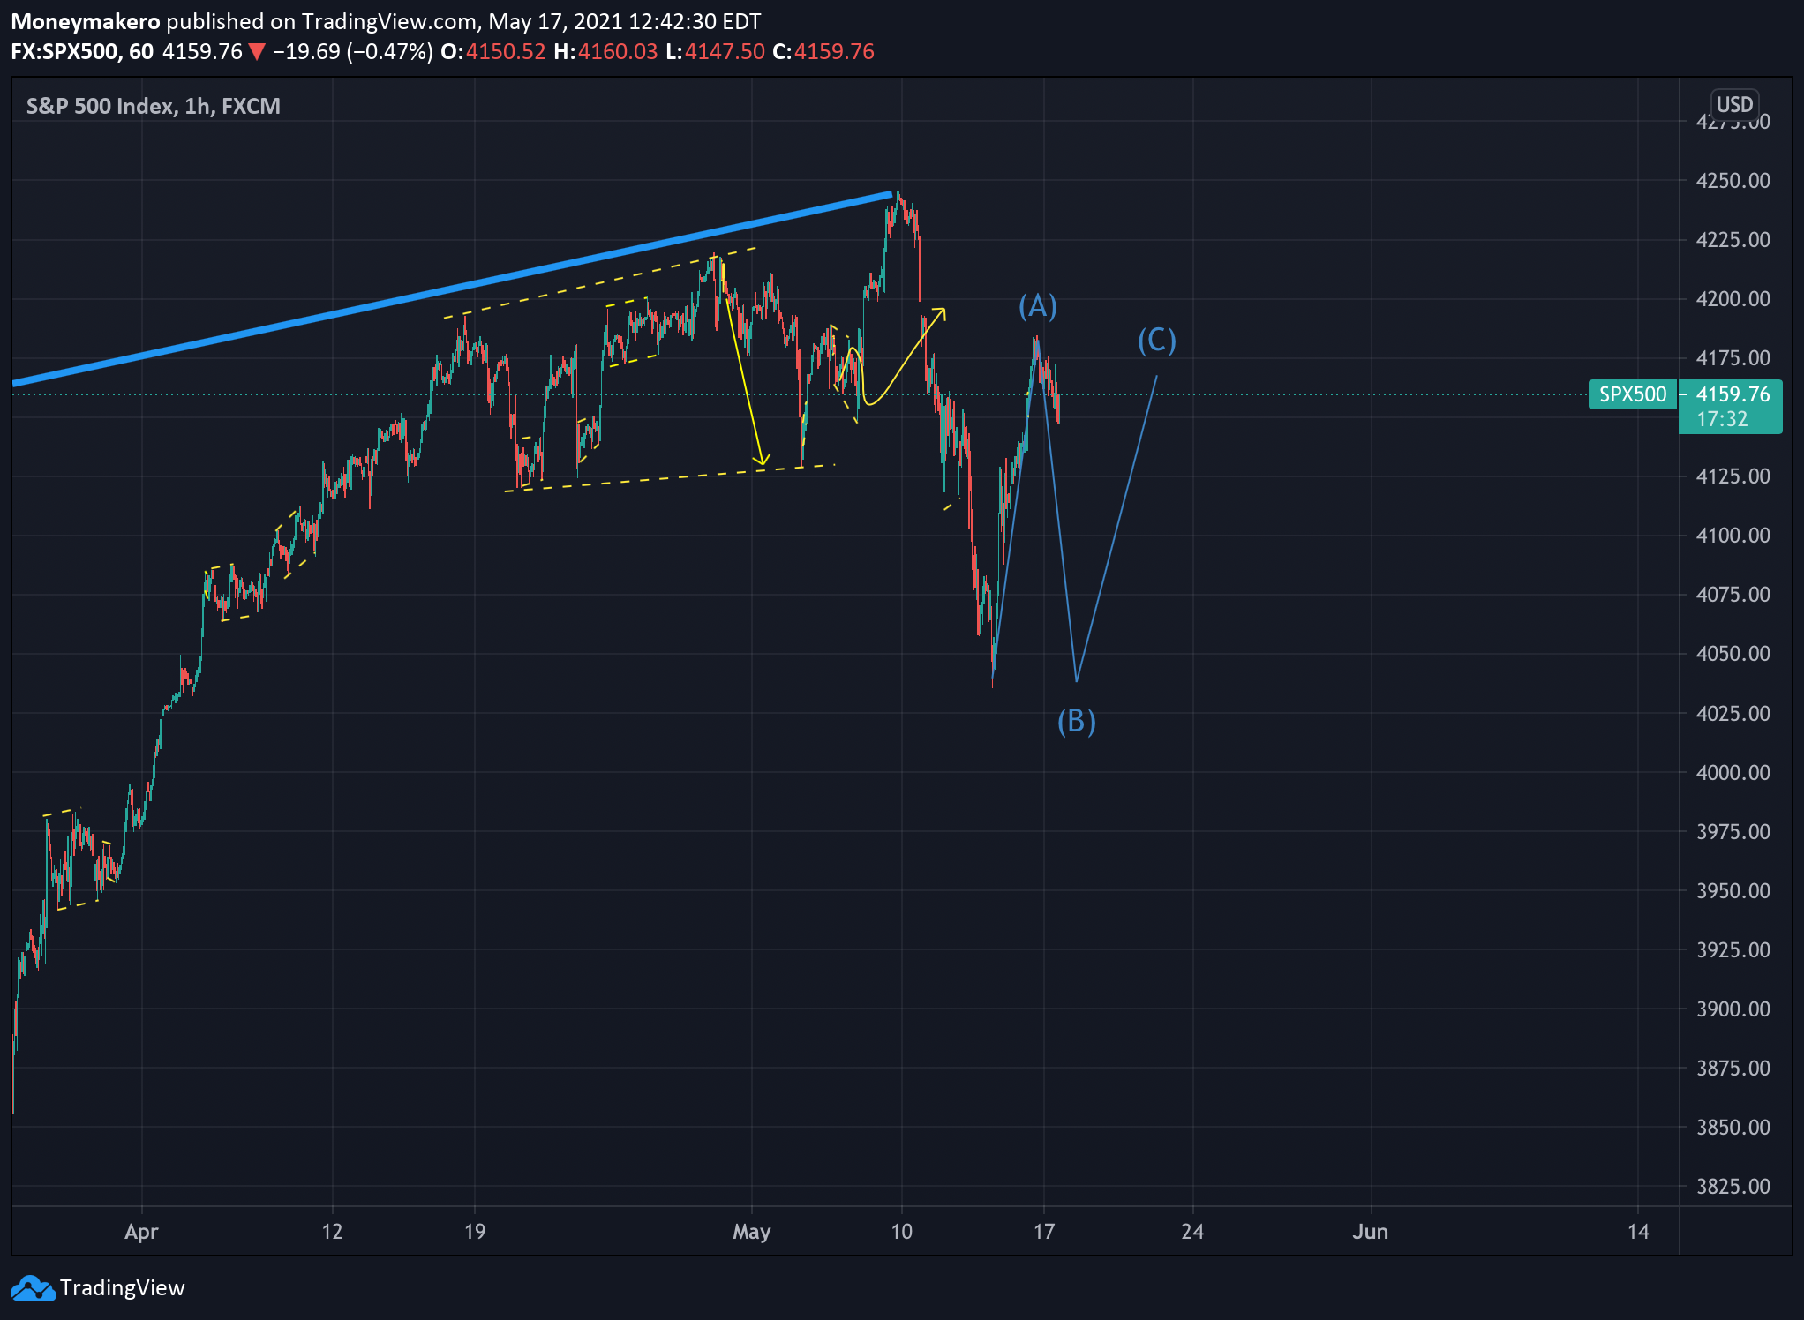This screenshot has height=1320, width=1804.
Task: Click the 3900.00 price axis label
Action: [x=1733, y=1009]
